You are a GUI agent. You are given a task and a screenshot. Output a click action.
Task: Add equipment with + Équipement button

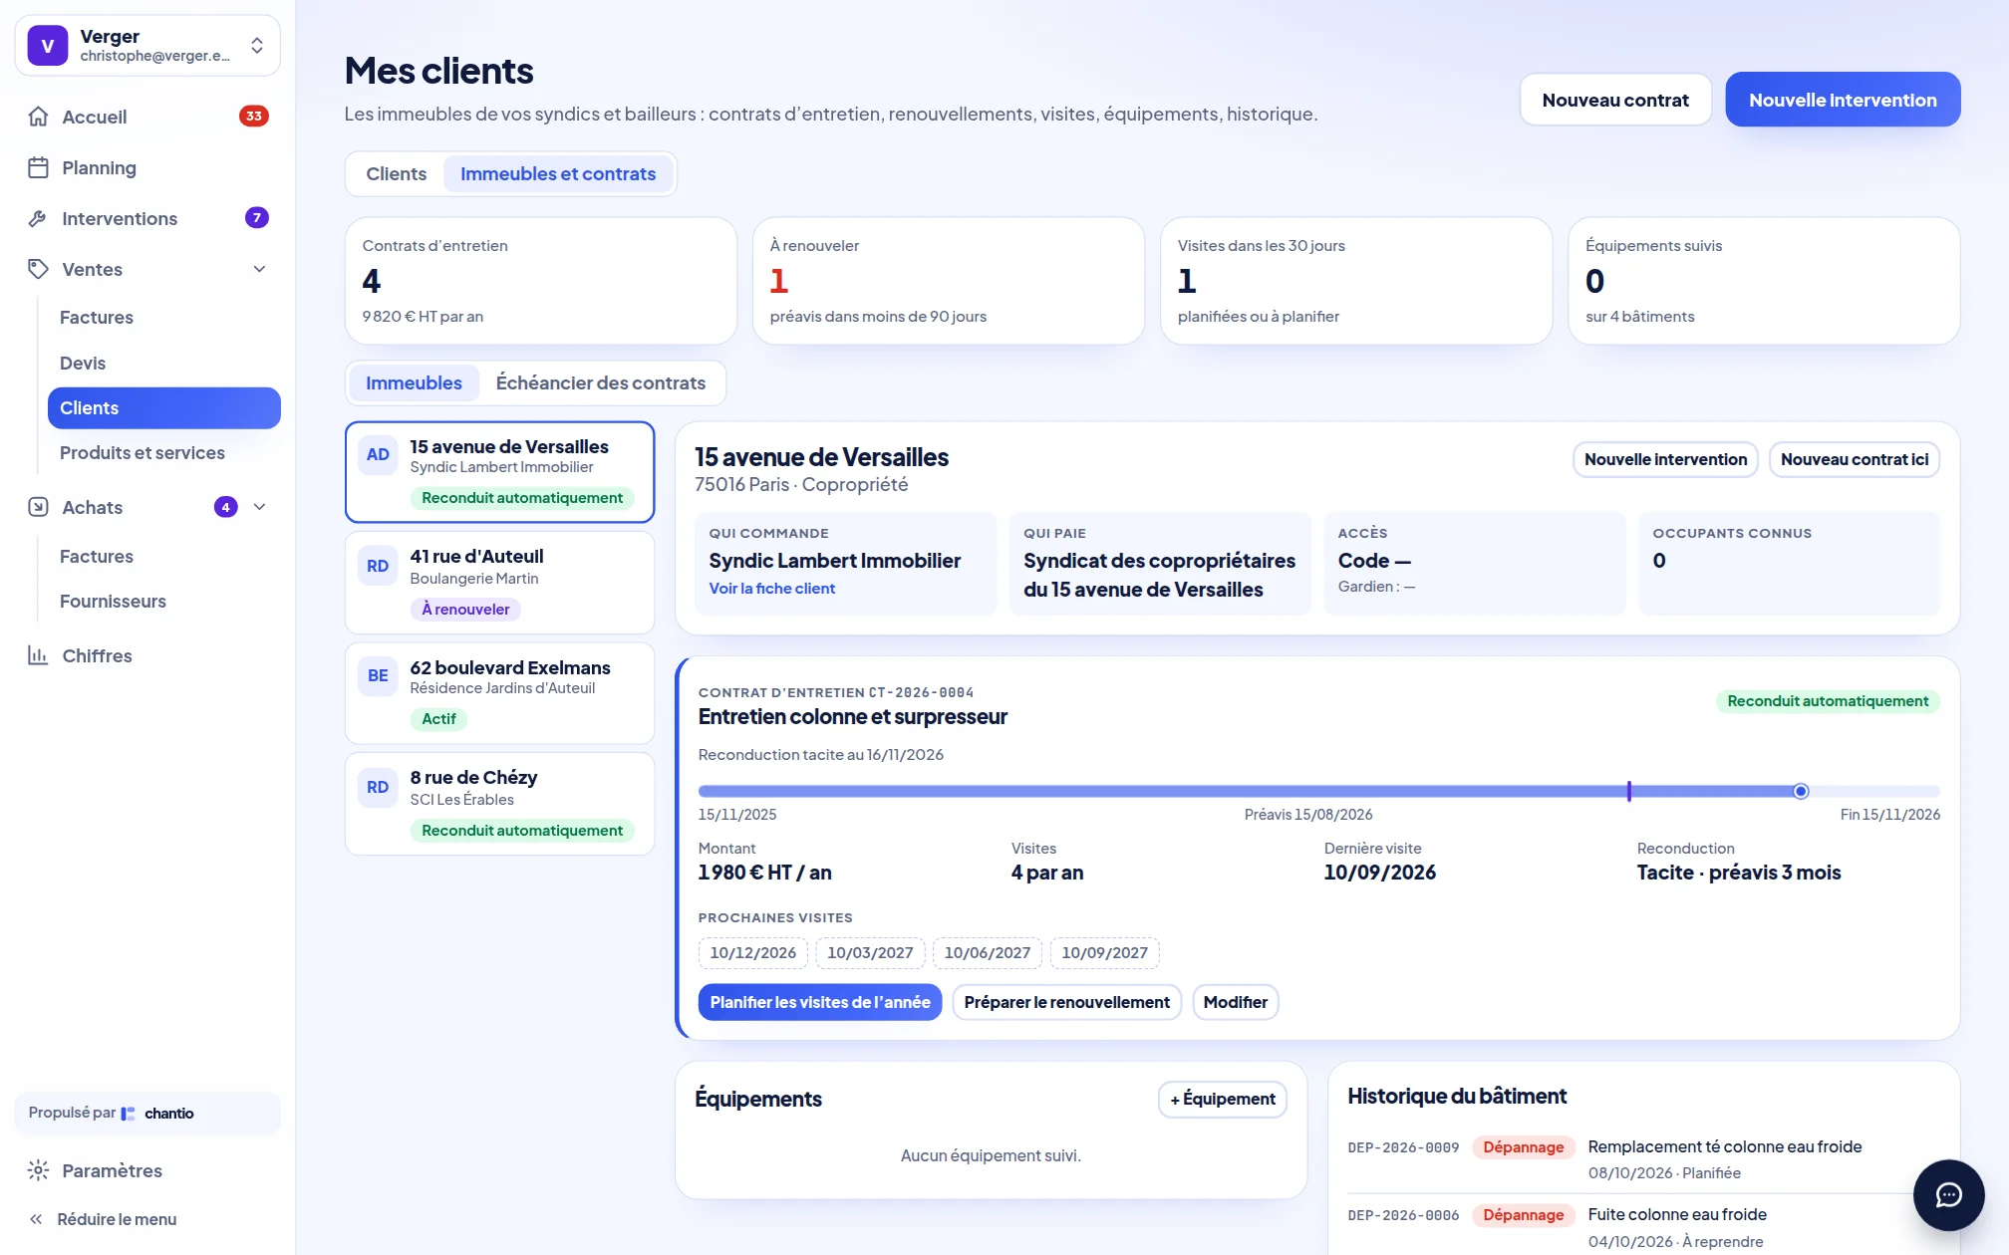tap(1223, 1099)
